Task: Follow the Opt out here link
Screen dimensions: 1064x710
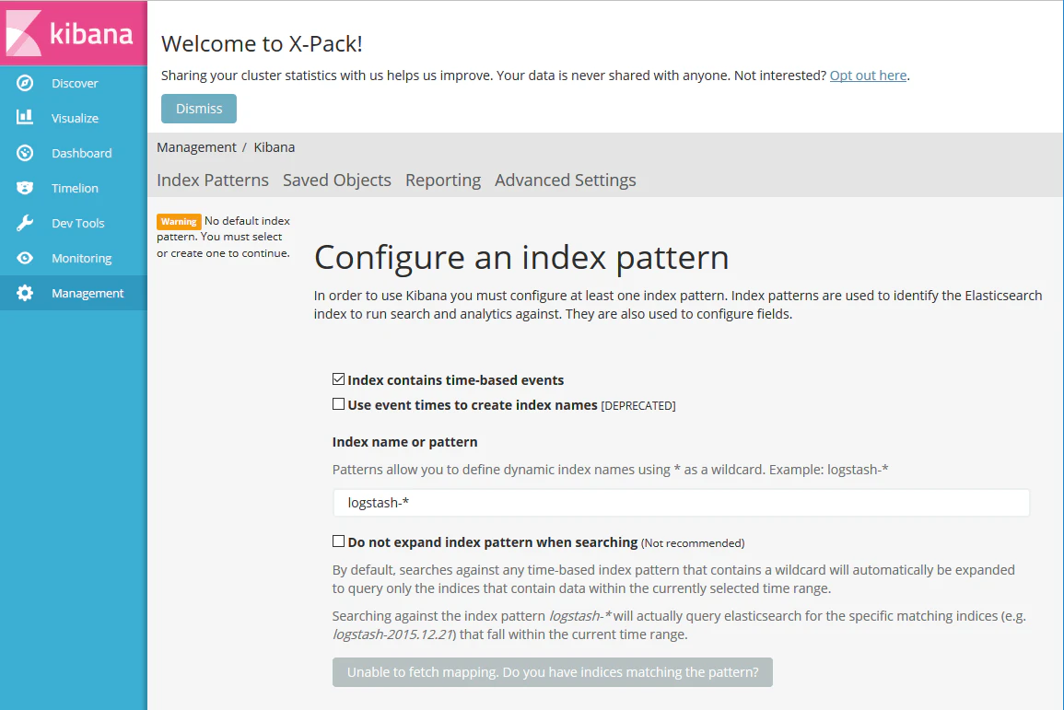Action: click(868, 76)
